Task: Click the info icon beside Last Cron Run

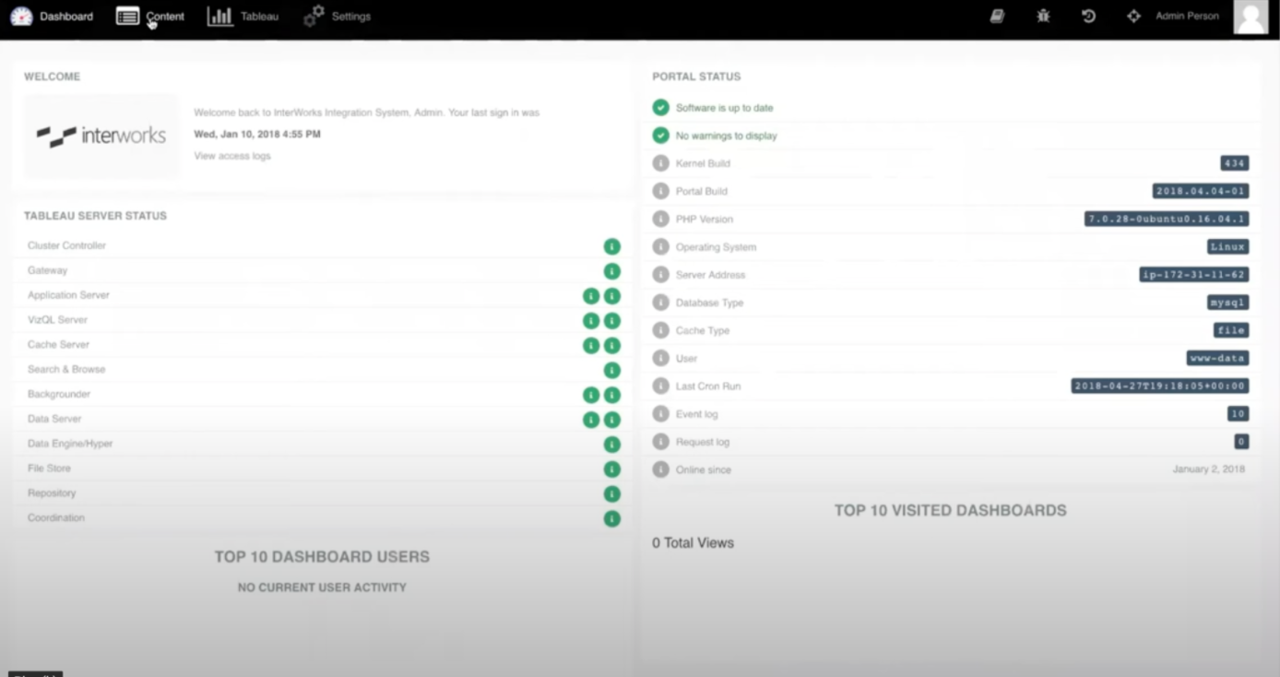Action: [x=660, y=386]
